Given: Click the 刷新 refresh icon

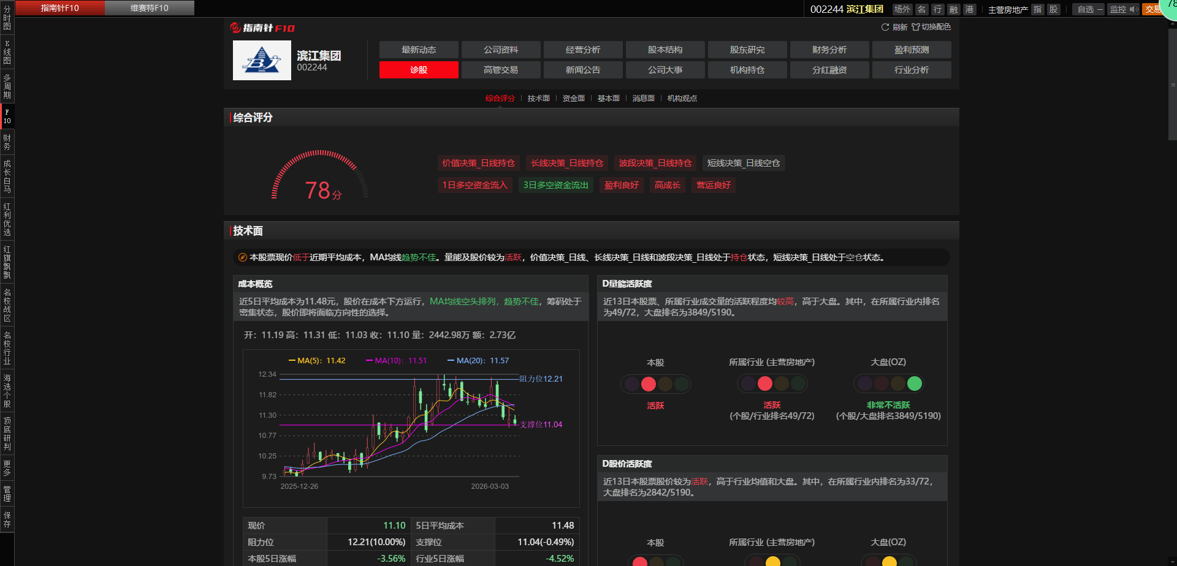Looking at the screenshot, I should (x=885, y=27).
